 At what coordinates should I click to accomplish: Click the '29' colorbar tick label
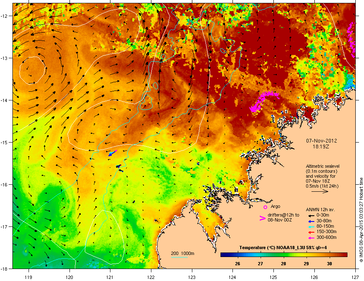coord(307,264)
